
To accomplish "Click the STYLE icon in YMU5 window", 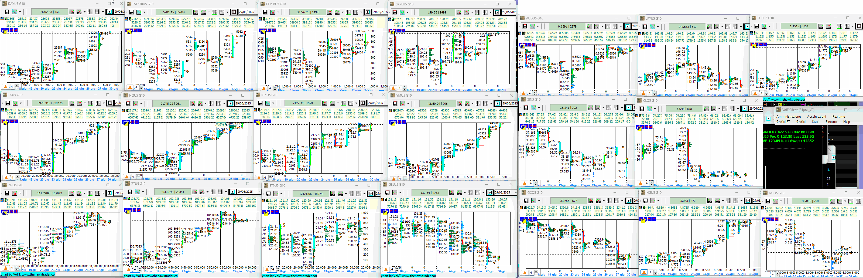I will coord(467,103).
